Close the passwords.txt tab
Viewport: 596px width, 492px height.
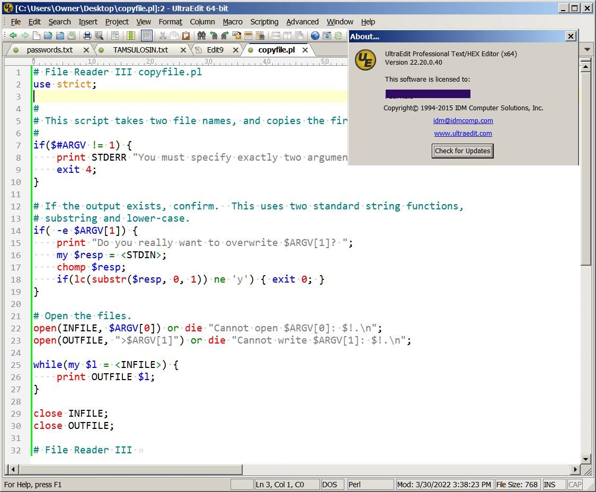pos(86,50)
